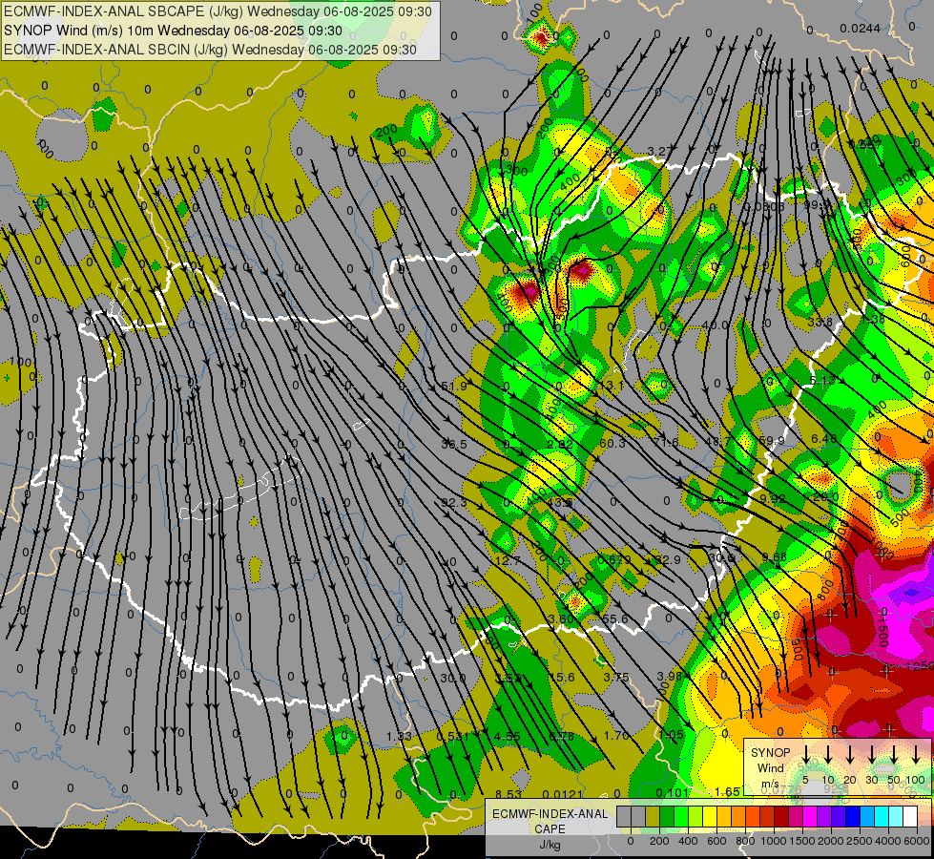Click the 1.65 value on the map
934x859 pixels.
pyautogui.click(x=727, y=791)
